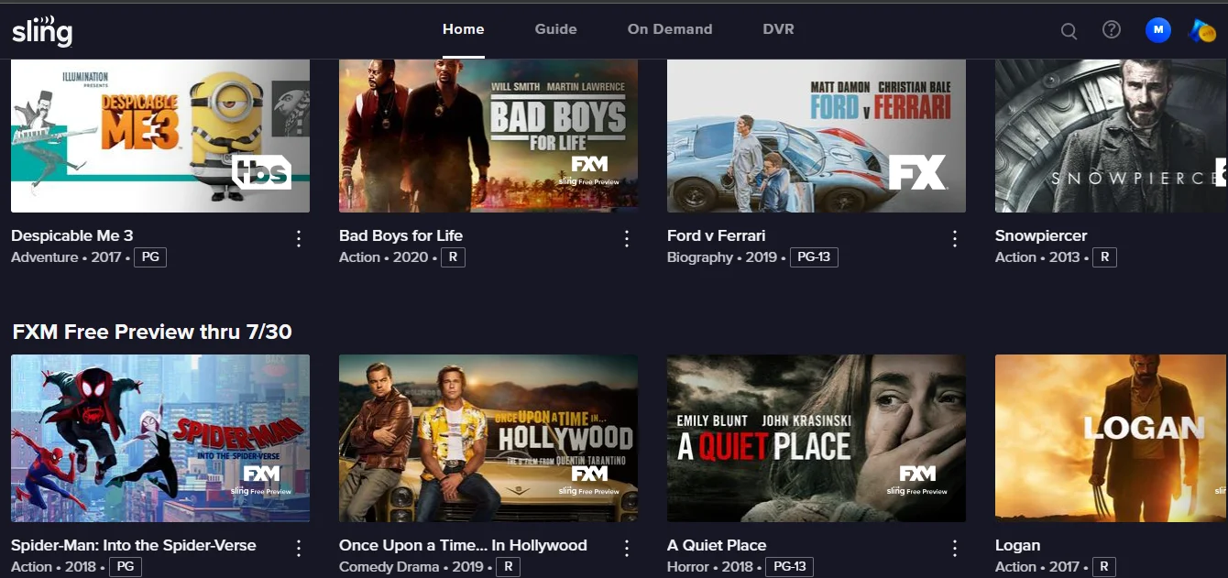
Task: Select the Spider-Verse poster thumbnail
Action: [x=160, y=438]
